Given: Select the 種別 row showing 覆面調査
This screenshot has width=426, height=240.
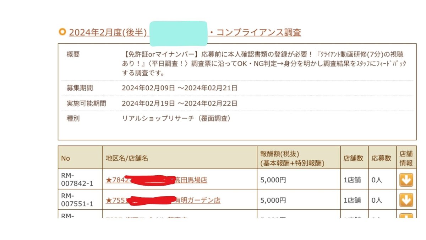Looking at the screenshot, I should coord(73,119).
